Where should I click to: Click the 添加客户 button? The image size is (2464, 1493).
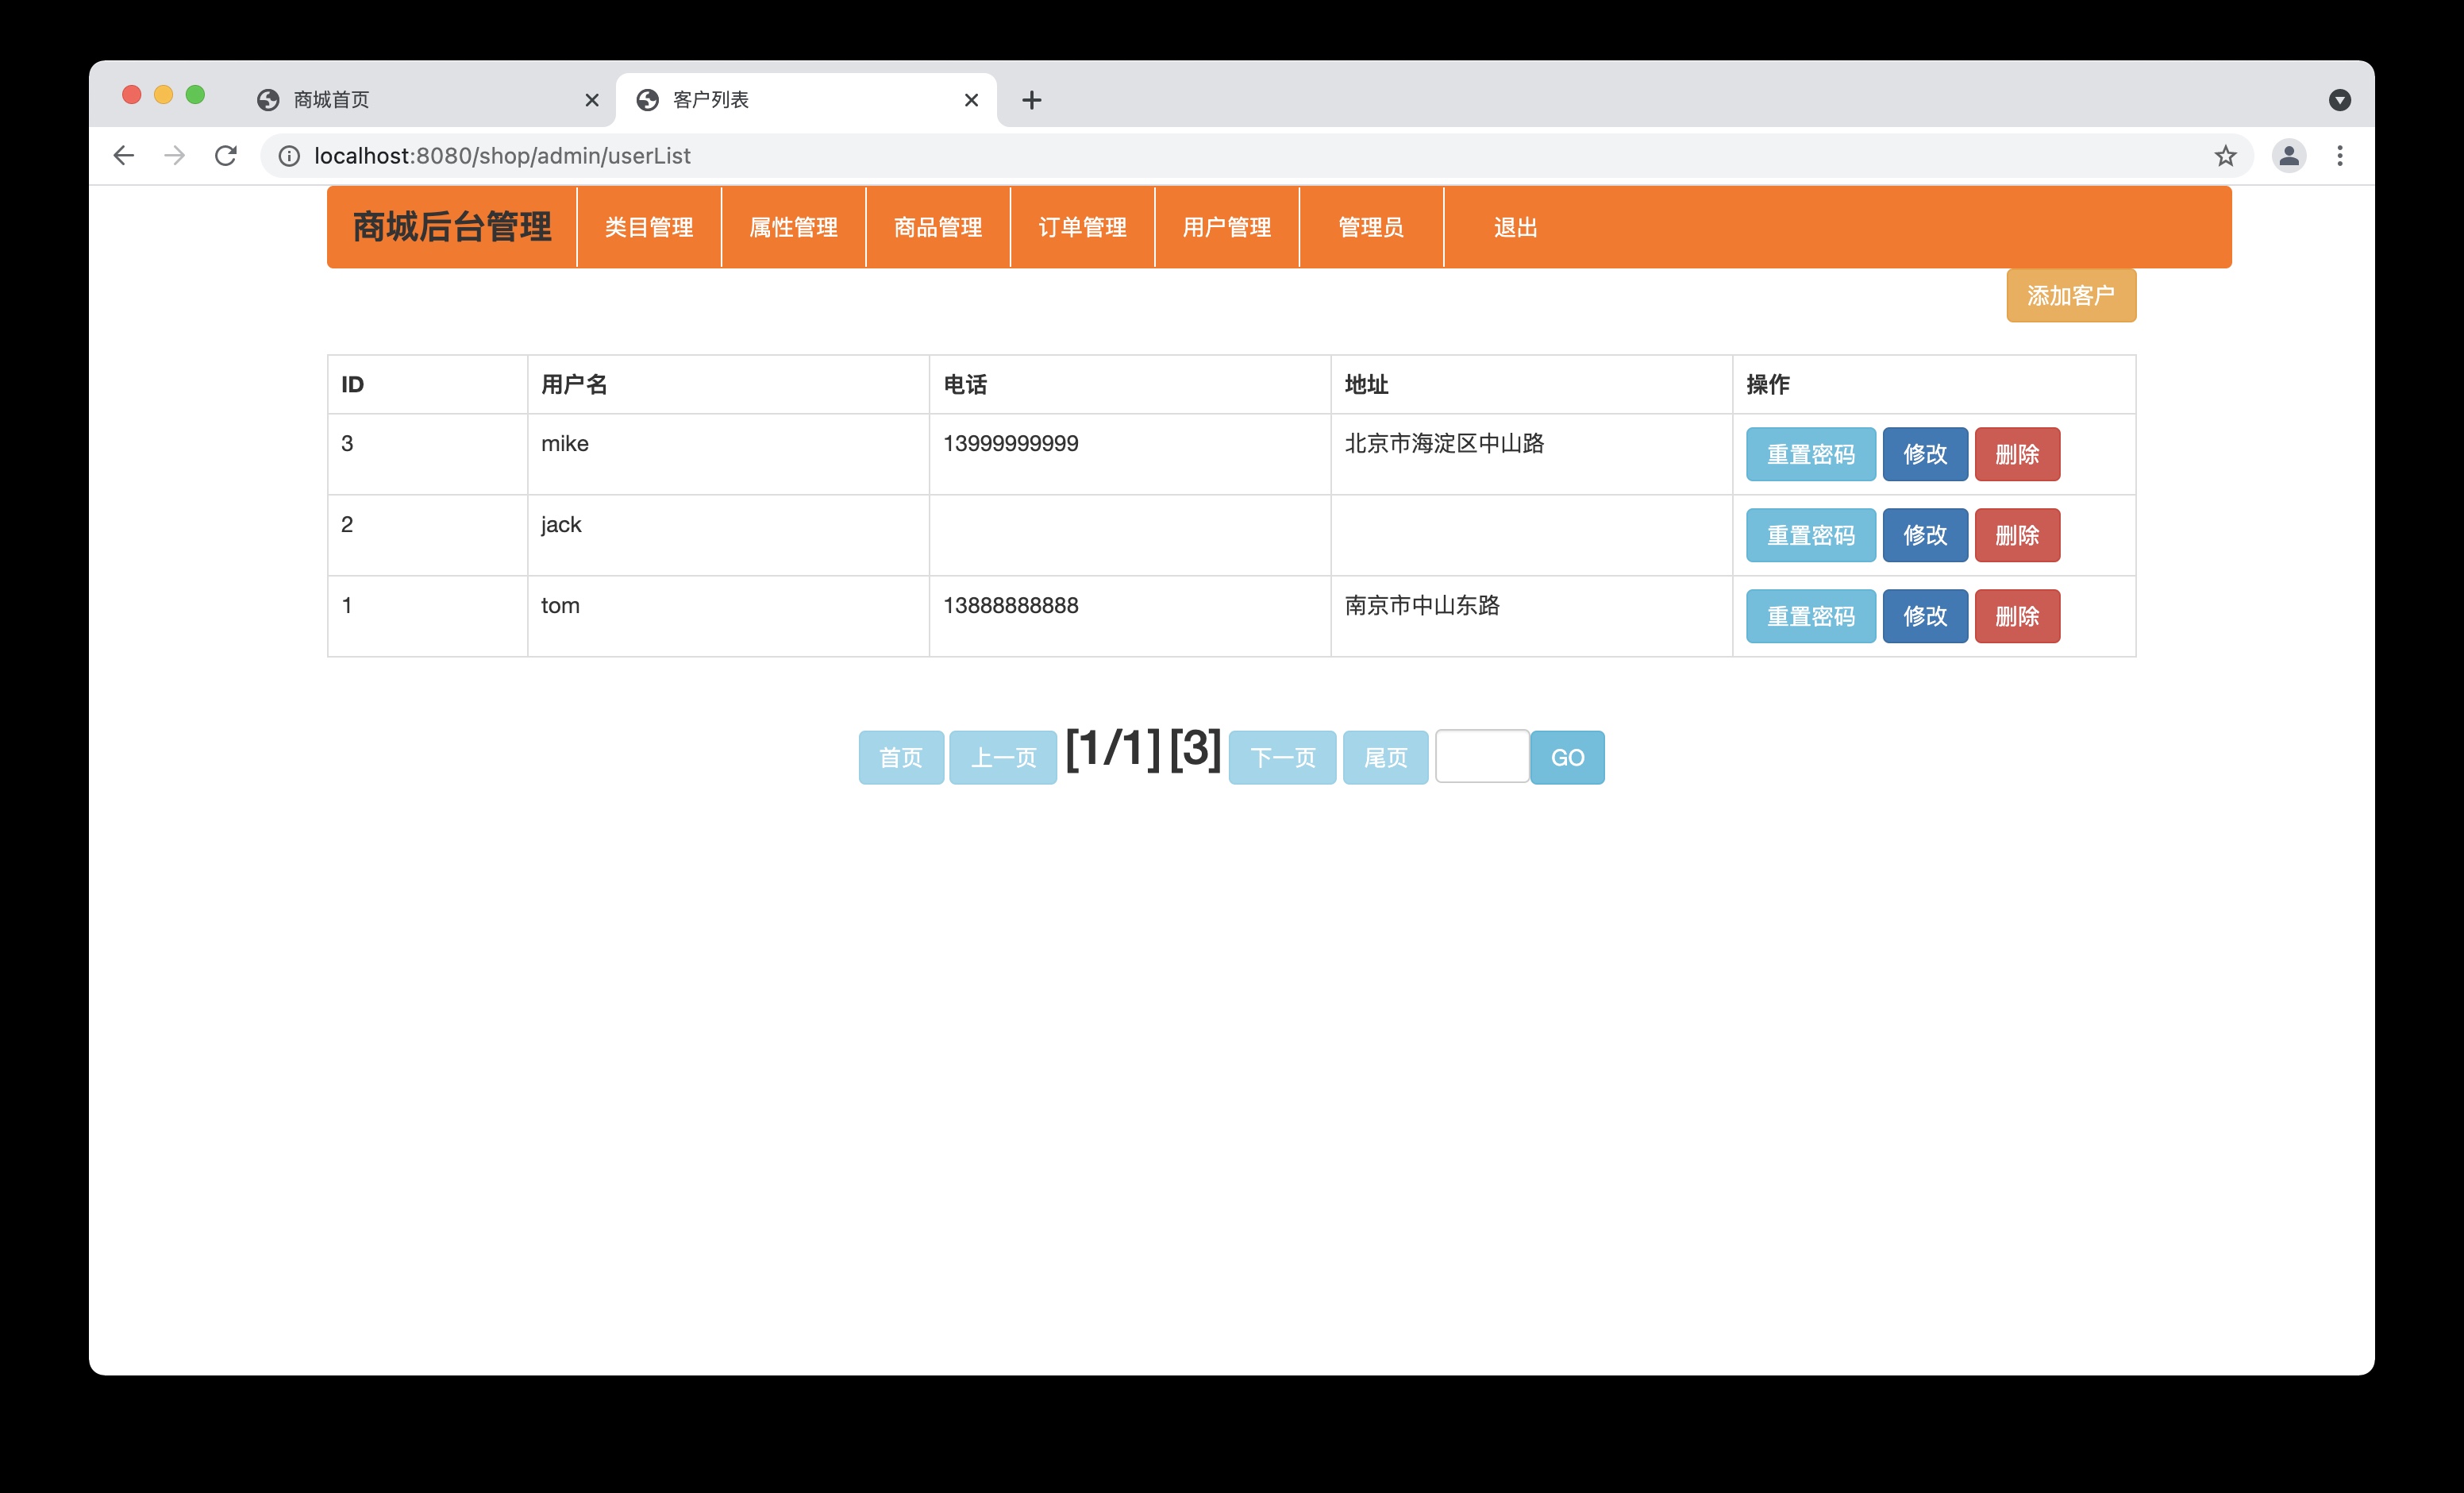point(2071,295)
